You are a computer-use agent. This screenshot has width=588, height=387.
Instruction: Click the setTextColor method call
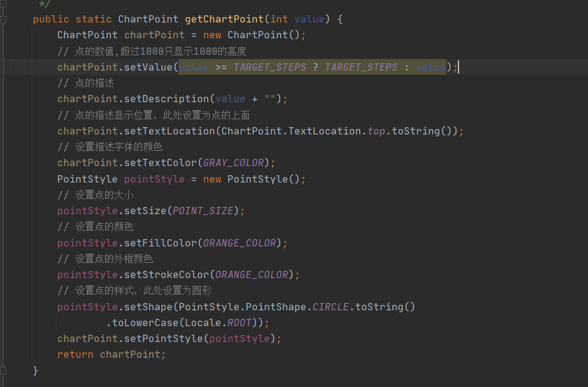click(x=161, y=163)
